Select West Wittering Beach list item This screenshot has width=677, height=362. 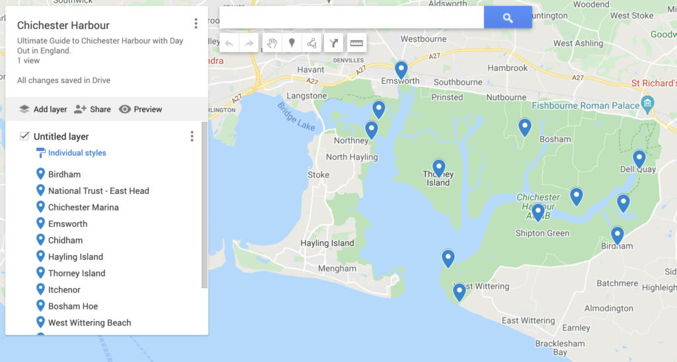tap(89, 323)
